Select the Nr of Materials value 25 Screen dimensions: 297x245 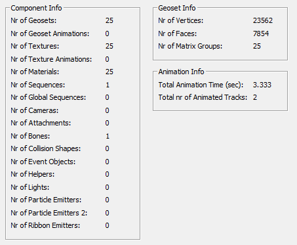(109, 72)
